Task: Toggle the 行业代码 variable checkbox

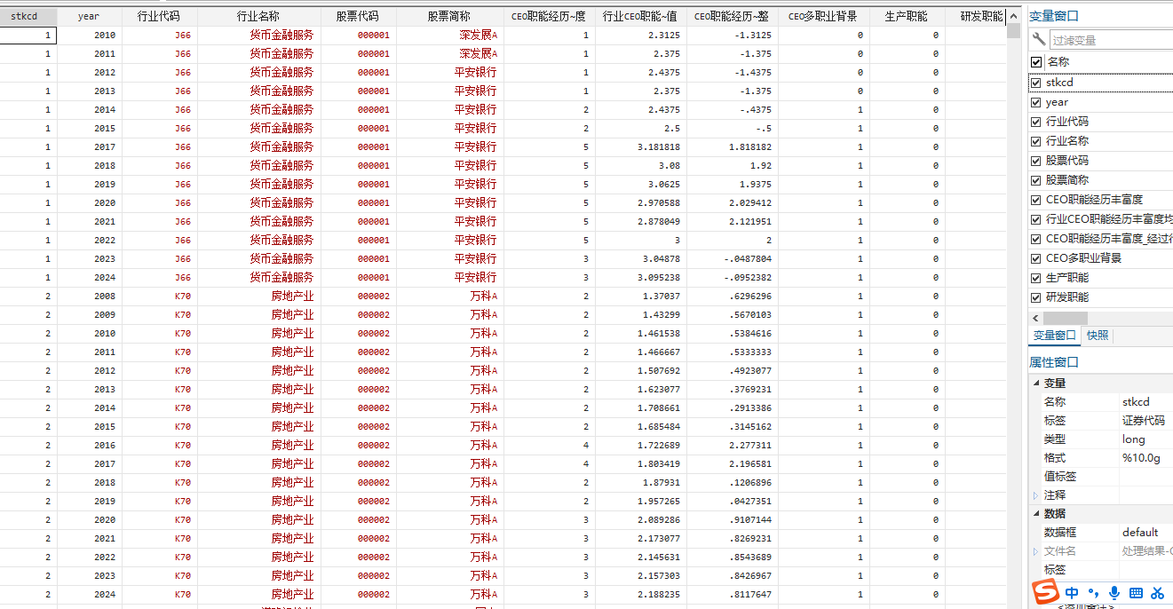Action: pos(1036,122)
